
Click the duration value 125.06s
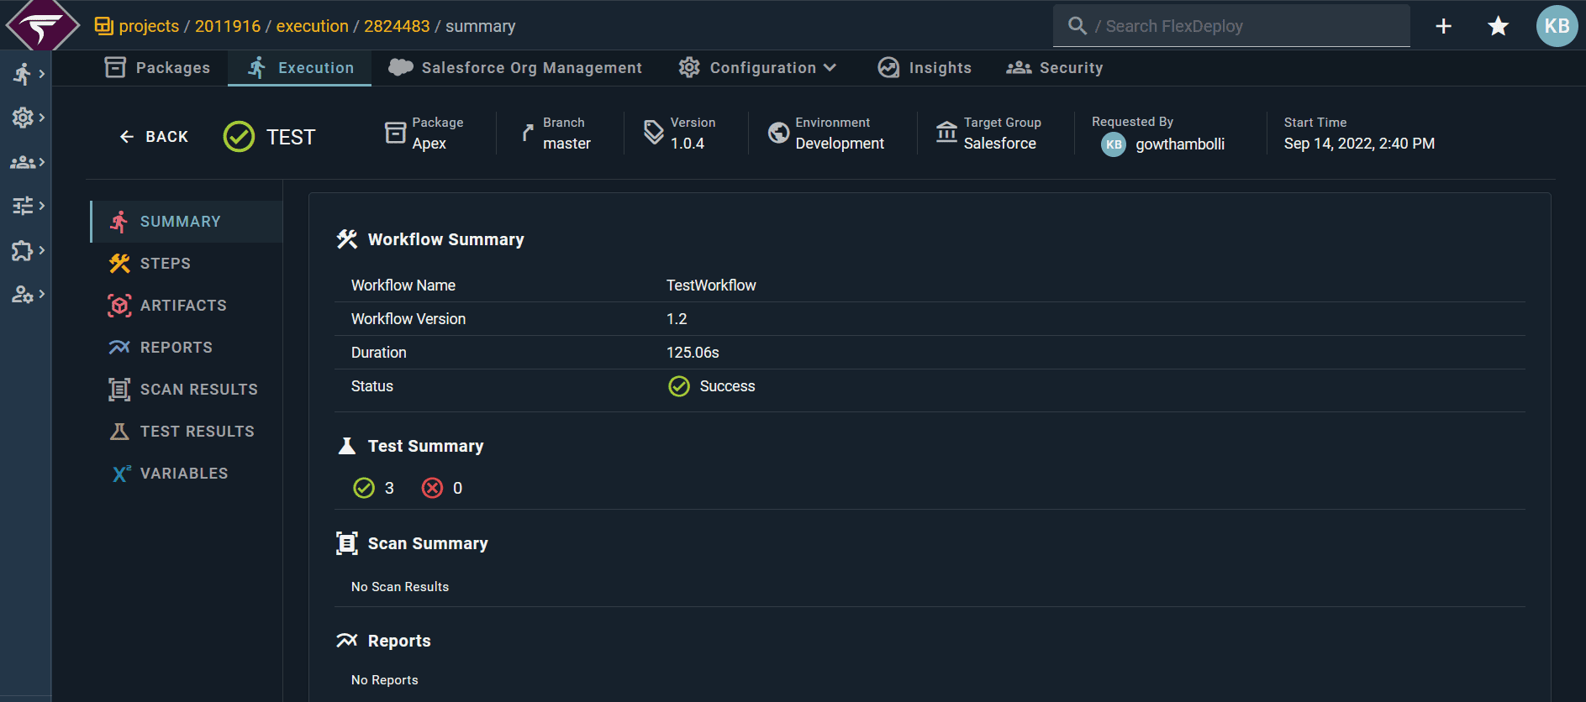coord(693,353)
